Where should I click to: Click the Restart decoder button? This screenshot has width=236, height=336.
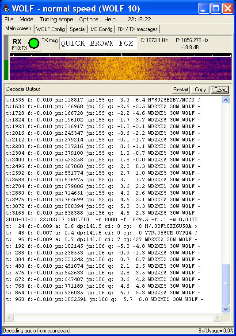point(181,90)
